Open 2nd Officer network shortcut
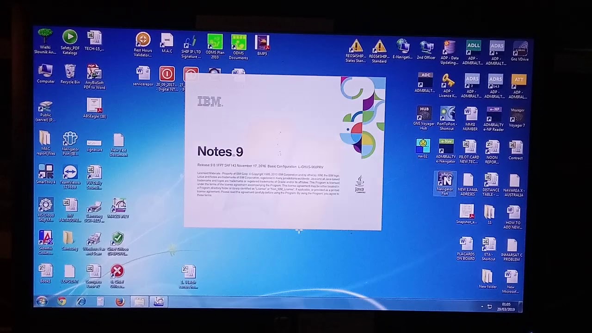This screenshot has width=592, height=333. click(x=426, y=50)
